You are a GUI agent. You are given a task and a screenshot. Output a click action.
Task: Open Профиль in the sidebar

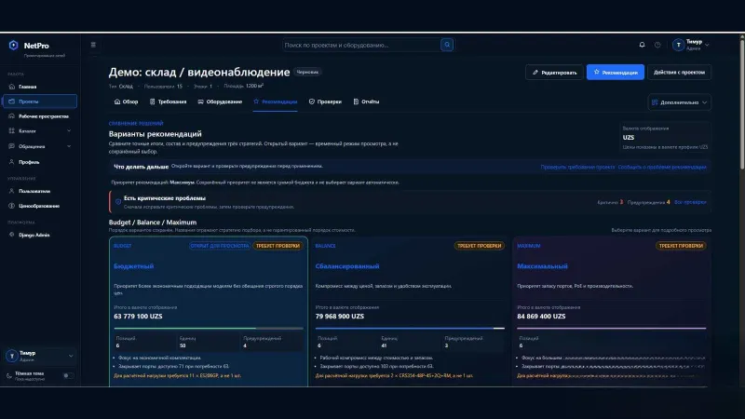40,162
